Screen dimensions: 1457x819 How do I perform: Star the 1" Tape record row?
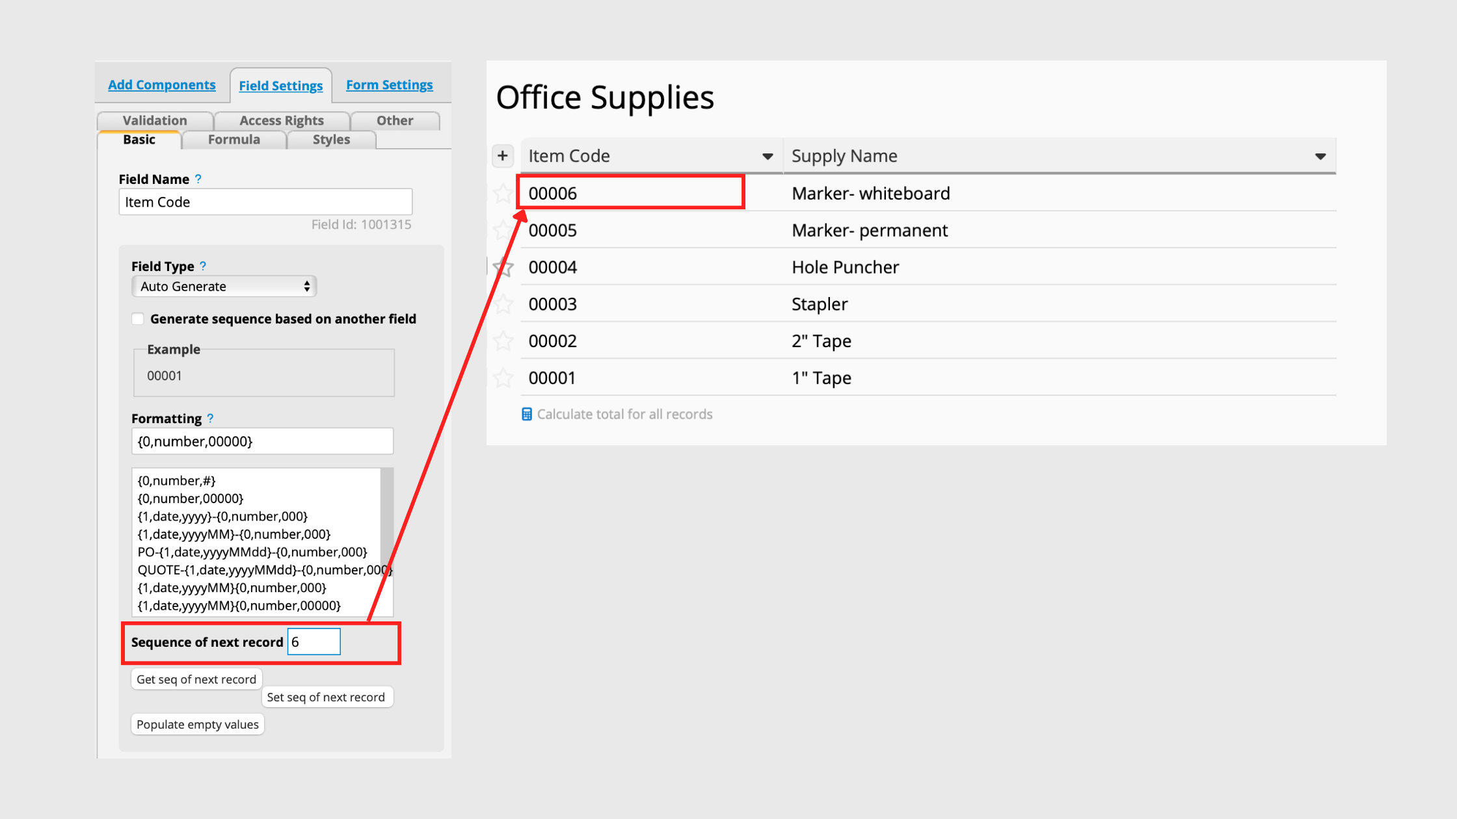(503, 378)
